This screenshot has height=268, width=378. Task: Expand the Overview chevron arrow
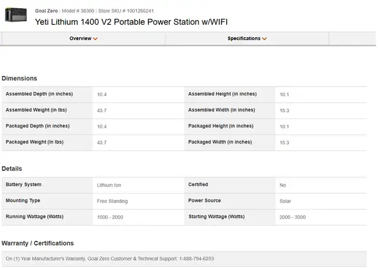point(96,39)
